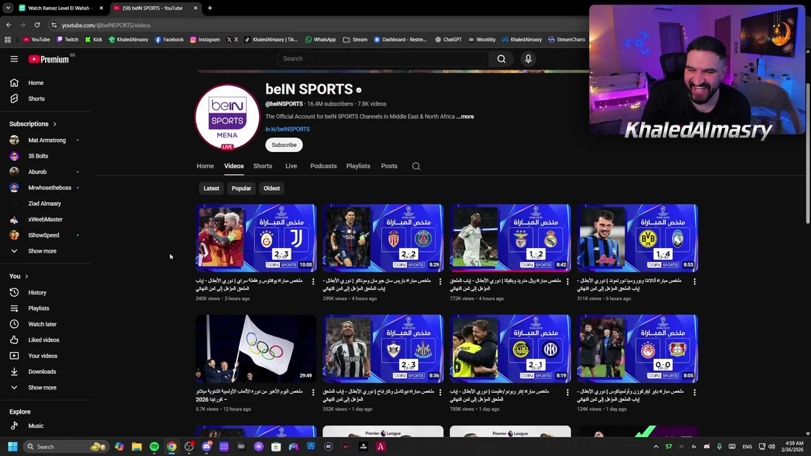Open the tab search dropdown arrow
The width and height of the screenshot is (811, 456).
pyautogui.click(x=8, y=8)
